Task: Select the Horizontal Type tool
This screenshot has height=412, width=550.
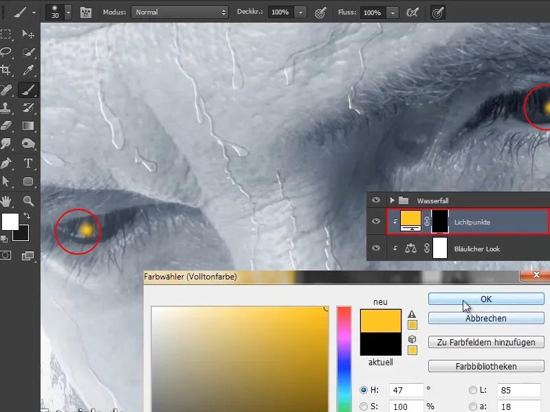Action: click(x=28, y=163)
